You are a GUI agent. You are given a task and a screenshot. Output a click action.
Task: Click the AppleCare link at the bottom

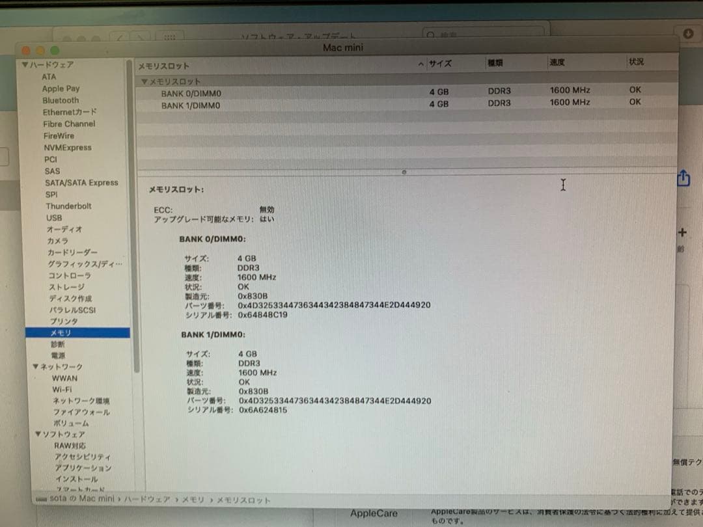[374, 513]
